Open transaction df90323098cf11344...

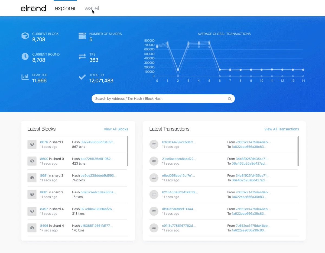179,209
